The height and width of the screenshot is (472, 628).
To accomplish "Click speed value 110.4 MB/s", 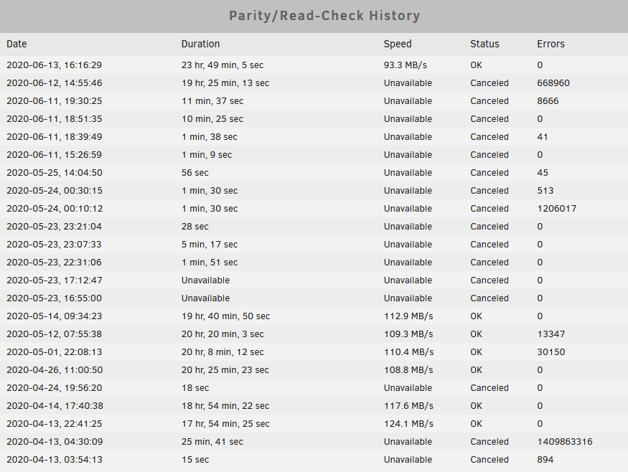I will 408,352.
